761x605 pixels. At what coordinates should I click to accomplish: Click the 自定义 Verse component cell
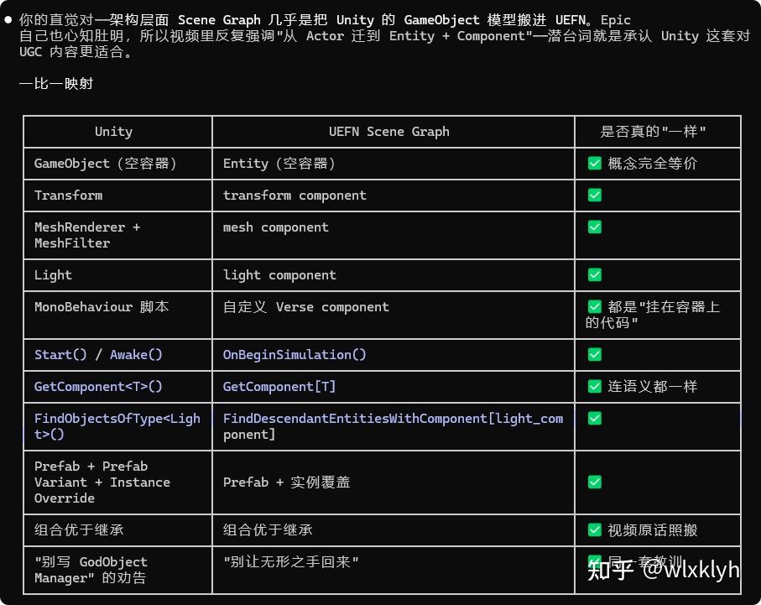point(394,315)
